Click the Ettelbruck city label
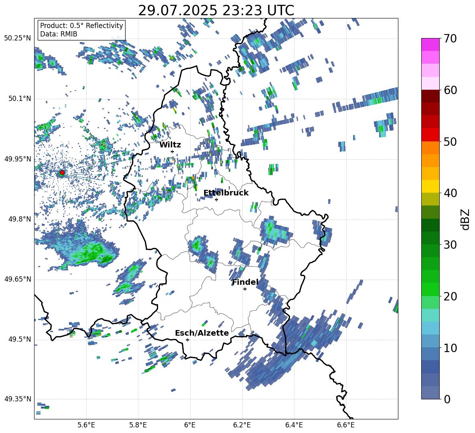 (x=226, y=193)
